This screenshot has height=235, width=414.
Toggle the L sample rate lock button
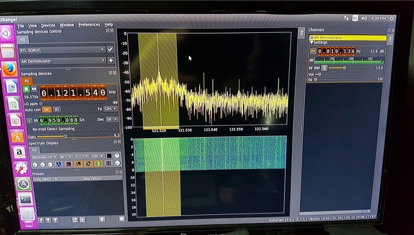(x=29, y=121)
